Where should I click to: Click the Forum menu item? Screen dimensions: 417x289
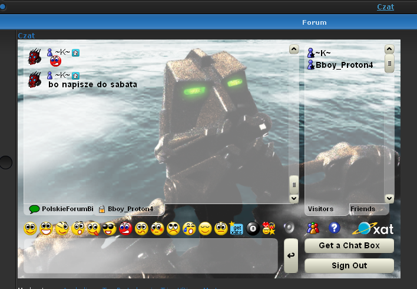pos(315,22)
